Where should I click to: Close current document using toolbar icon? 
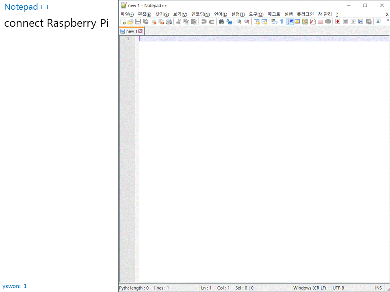[x=154, y=21]
